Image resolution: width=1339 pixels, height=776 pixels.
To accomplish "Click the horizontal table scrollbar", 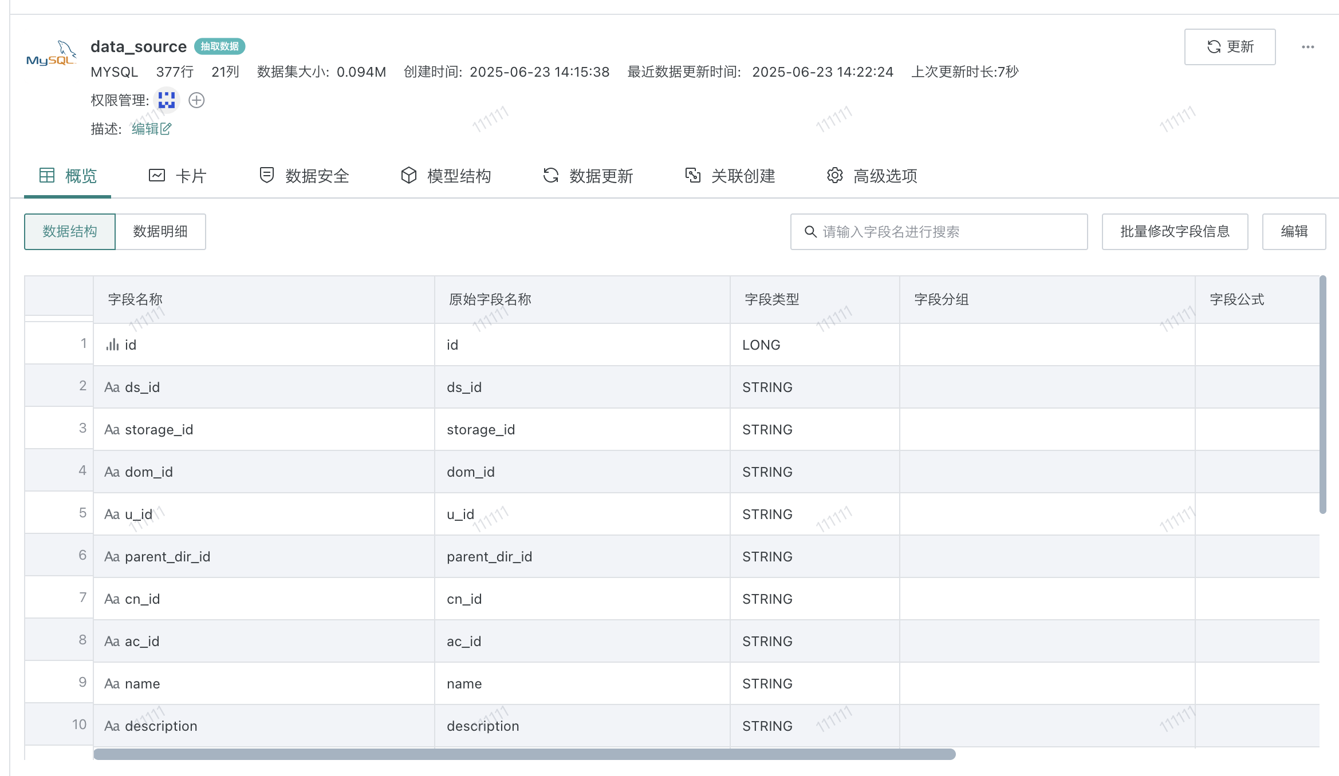I will pos(524,754).
